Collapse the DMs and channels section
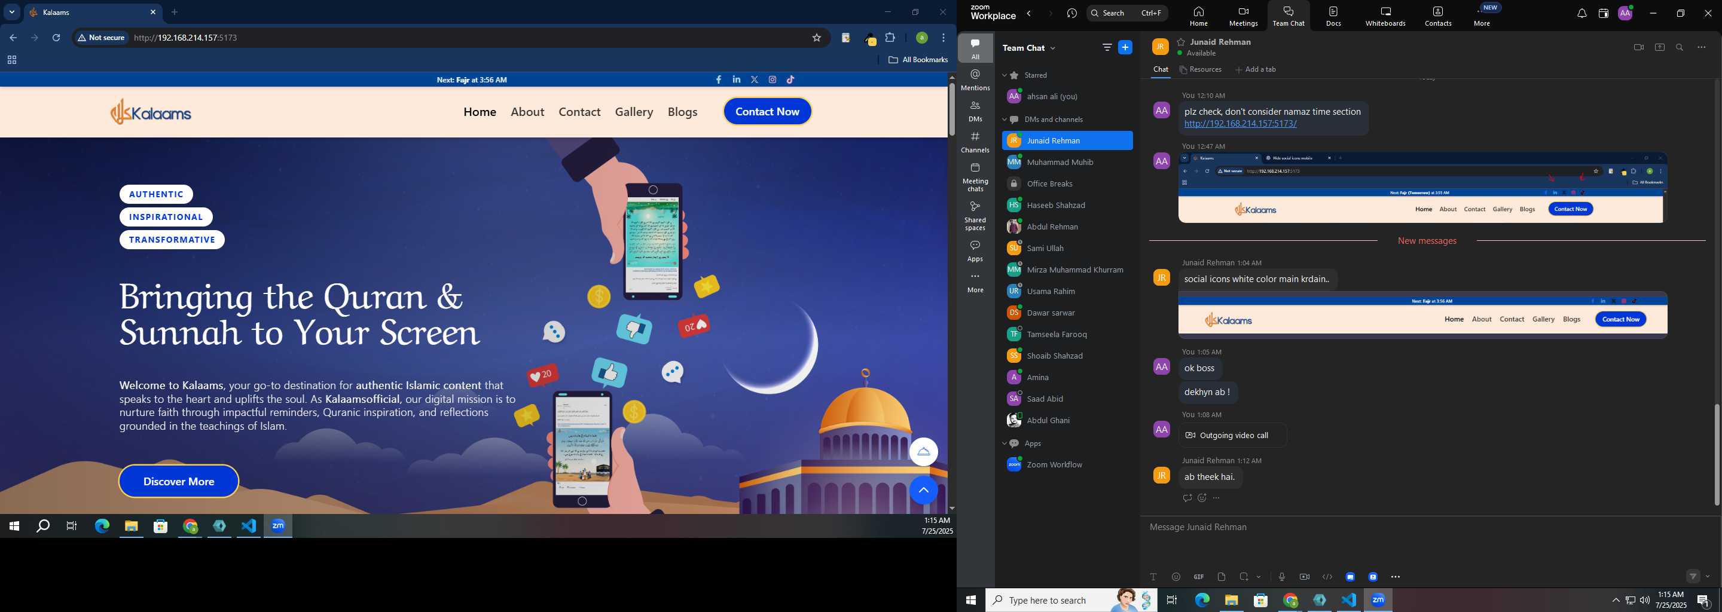Viewport: 1722px width, 612px height. (1004, 120)
